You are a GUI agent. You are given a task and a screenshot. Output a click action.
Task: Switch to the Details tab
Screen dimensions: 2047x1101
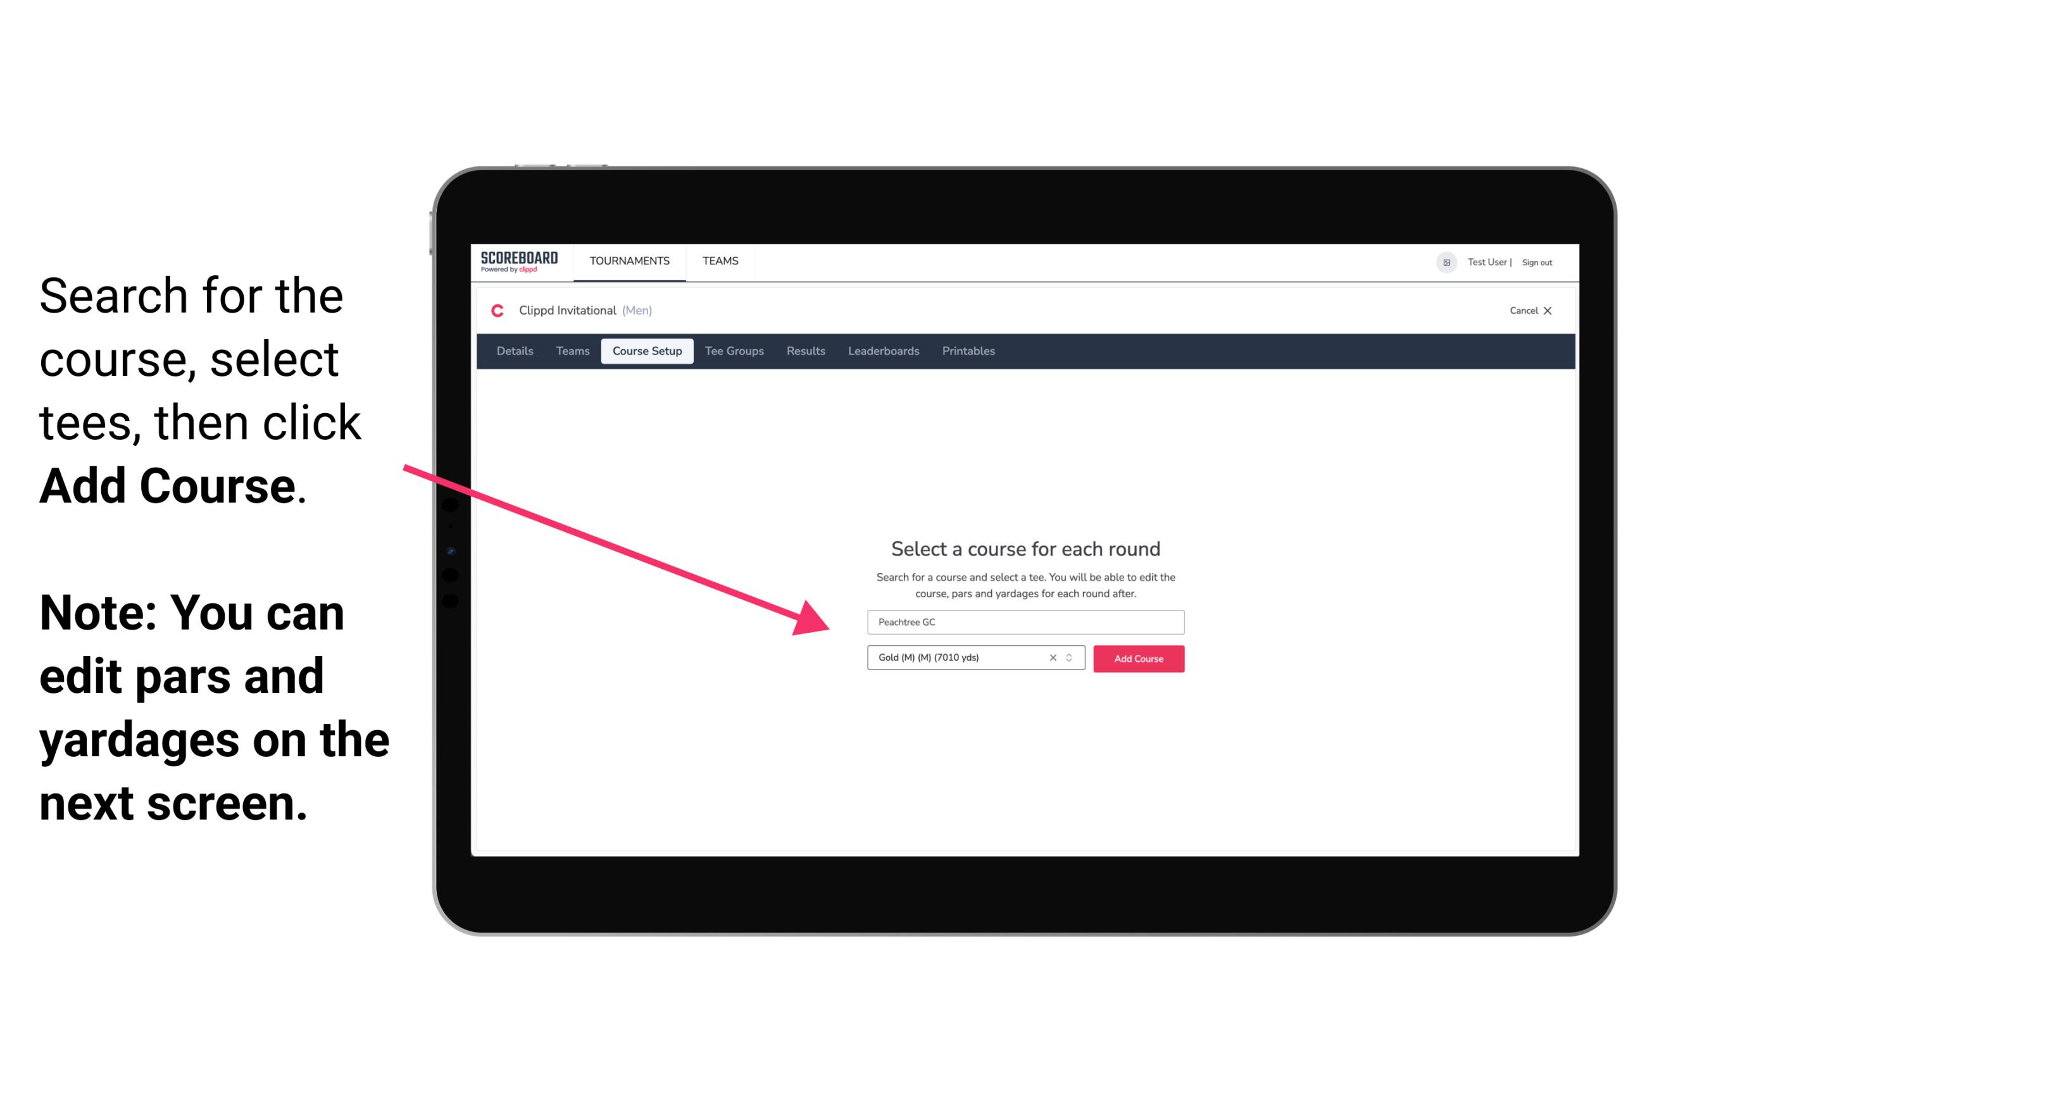point(514,351)
